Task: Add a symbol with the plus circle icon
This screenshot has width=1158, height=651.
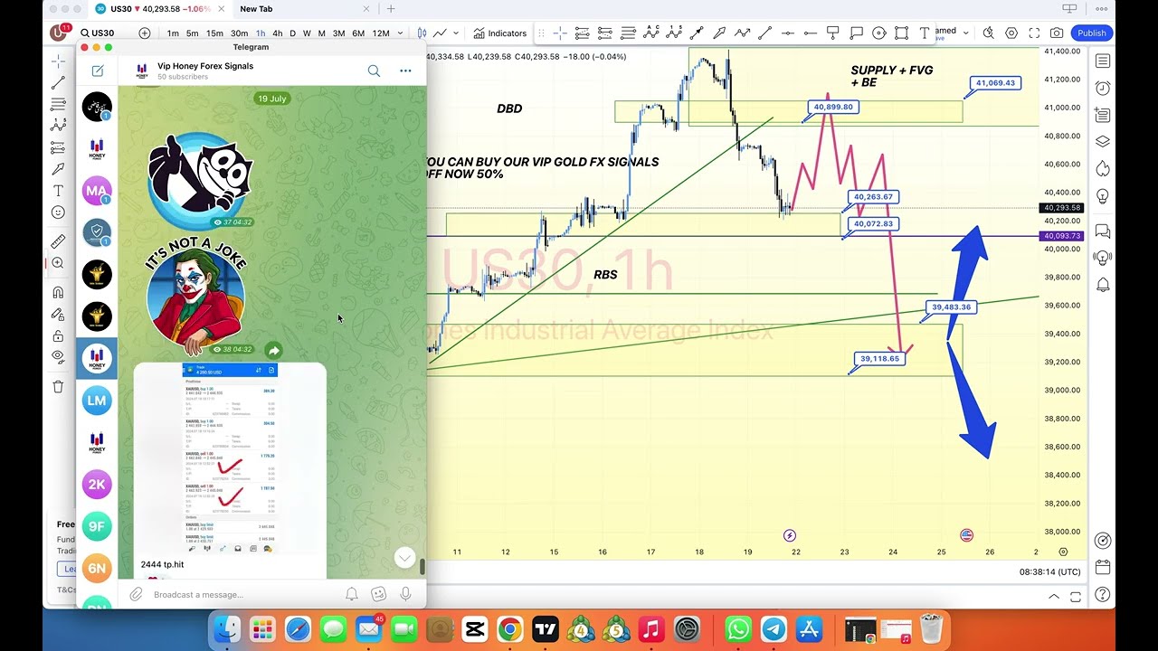Action: (x=145, y=33)
